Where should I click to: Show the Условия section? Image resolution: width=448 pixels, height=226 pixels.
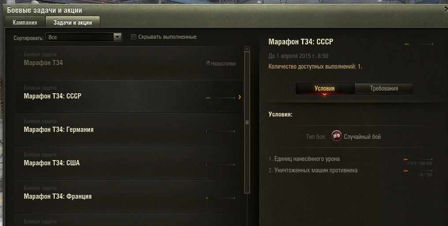point(325,88)
